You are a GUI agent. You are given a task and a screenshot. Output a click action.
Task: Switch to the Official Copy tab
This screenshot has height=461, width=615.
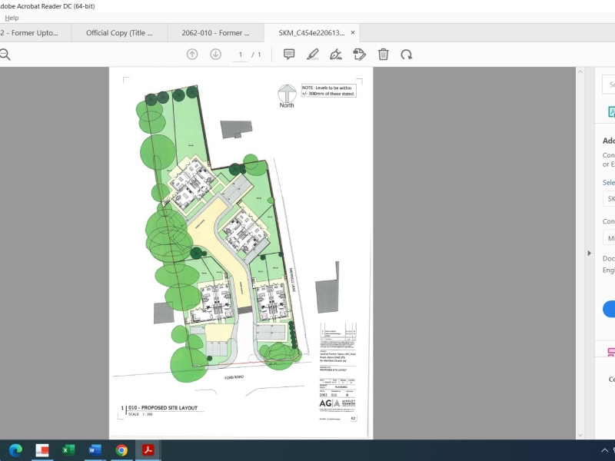coord(118,33)
